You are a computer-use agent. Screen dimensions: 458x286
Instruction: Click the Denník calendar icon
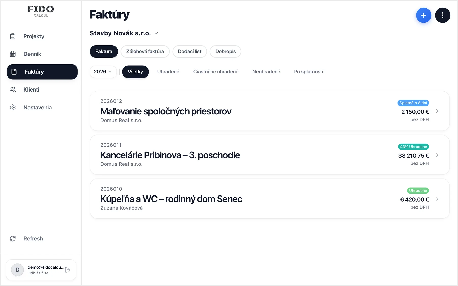click(x=13, y=54)
